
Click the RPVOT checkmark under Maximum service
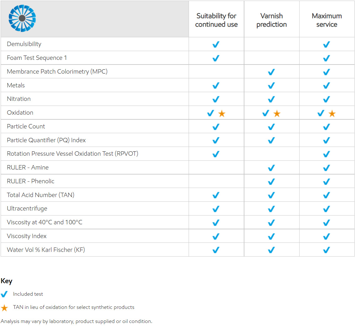tap(326, 154)
